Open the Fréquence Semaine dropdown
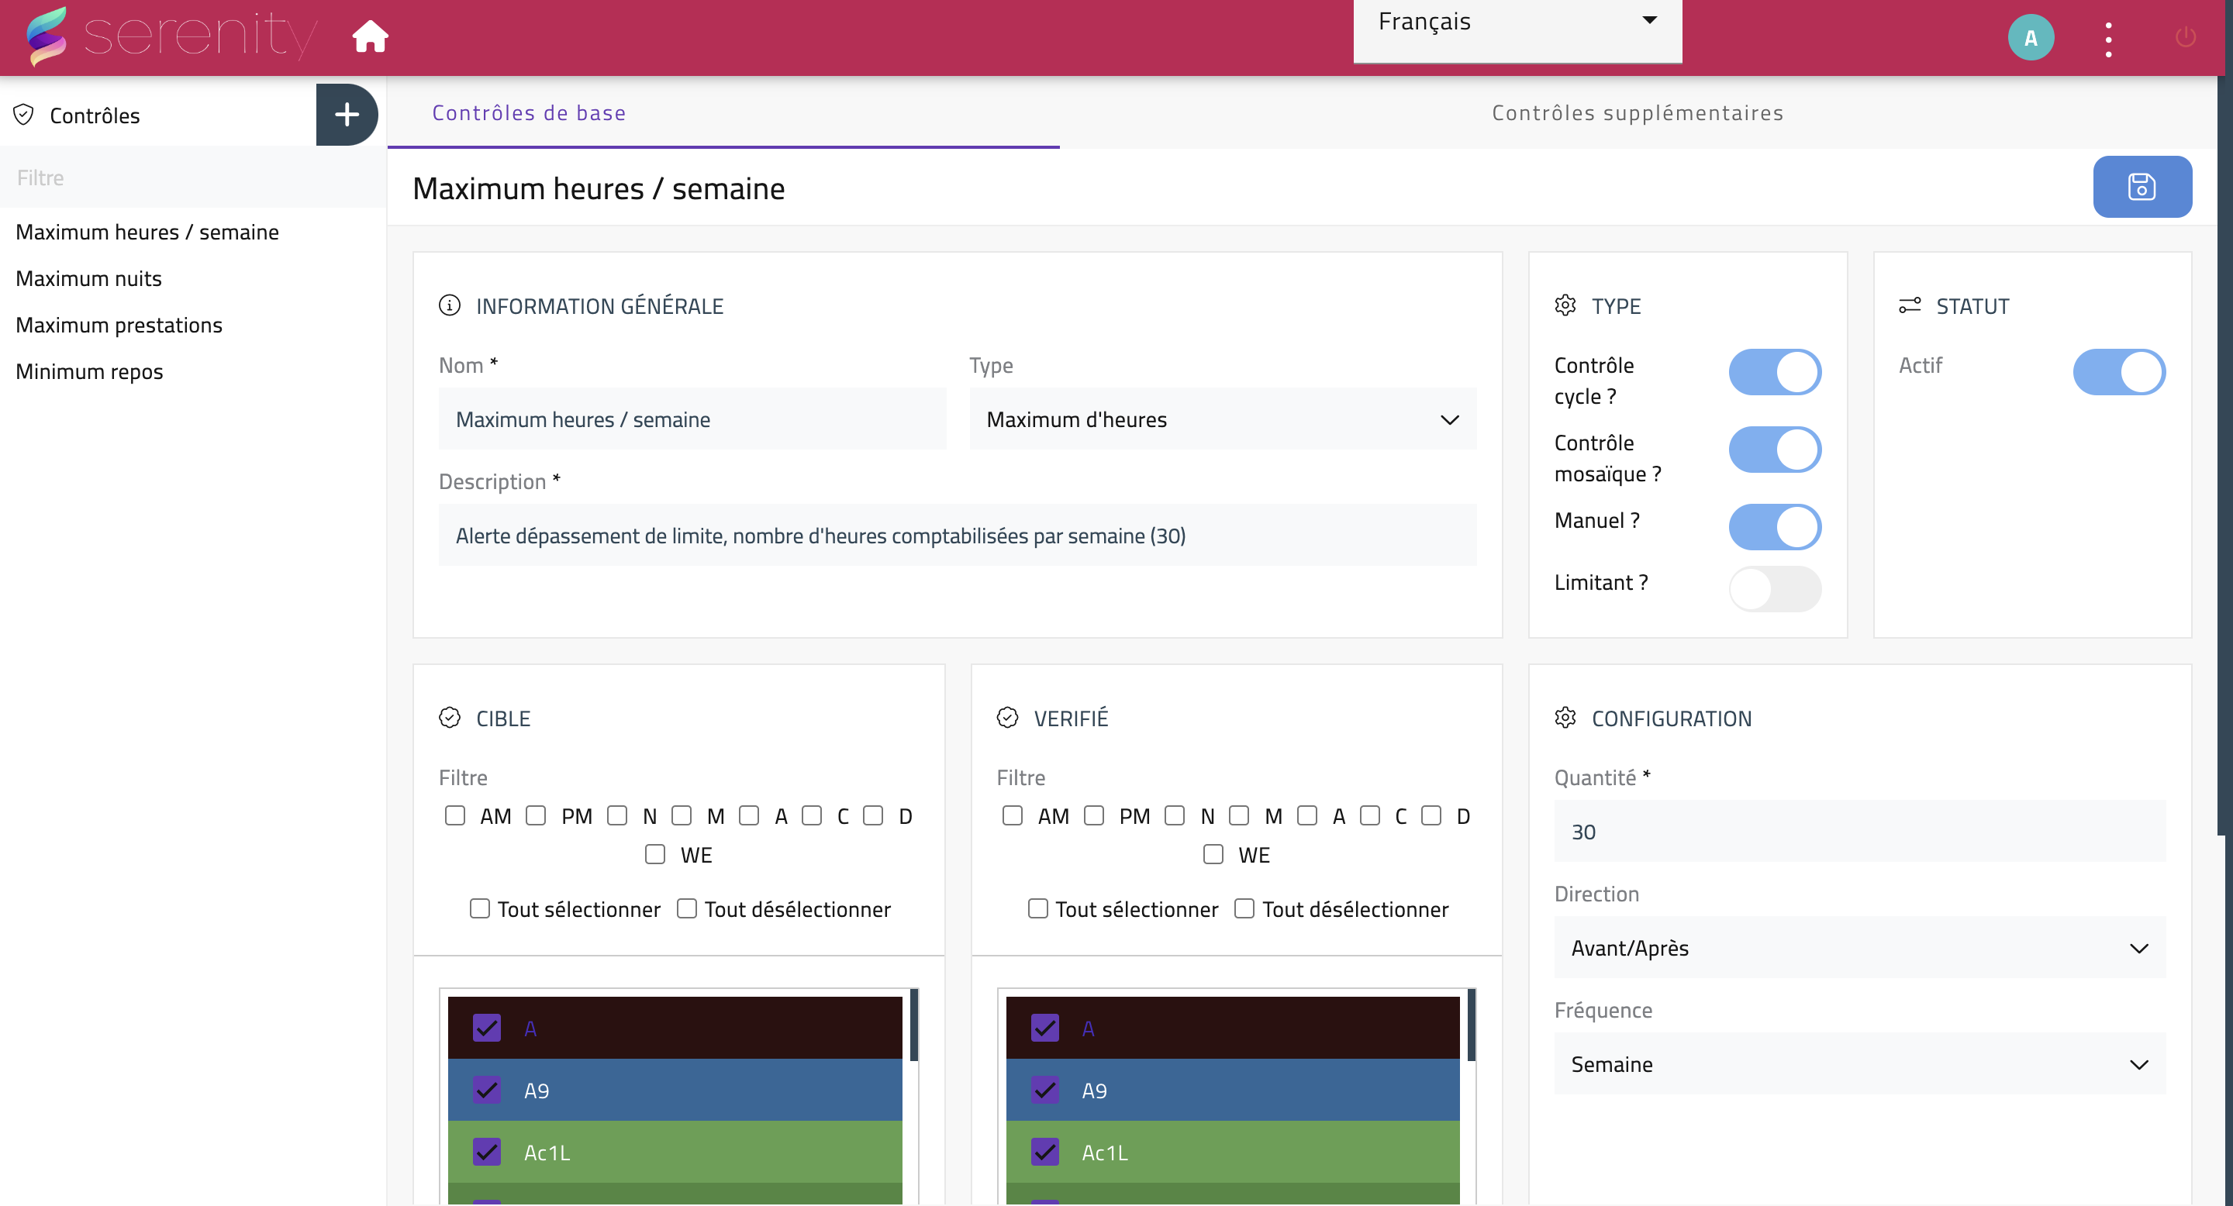2233x1206 pixels. point(1859,1064)
